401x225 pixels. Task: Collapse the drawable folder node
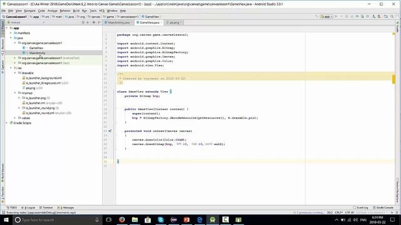[x=15, y=72]
